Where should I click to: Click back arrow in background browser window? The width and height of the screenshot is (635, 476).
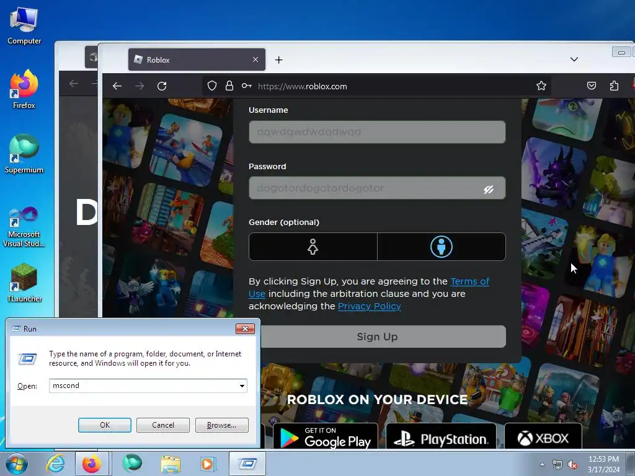click(x=74, y=84)
